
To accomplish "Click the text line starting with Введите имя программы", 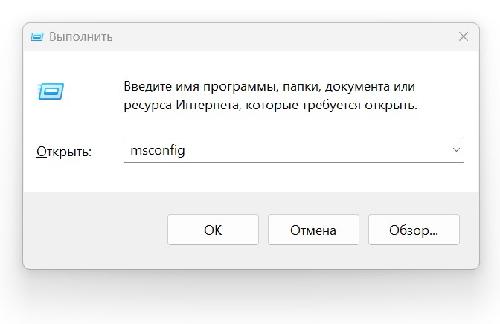I will (269, 86).
